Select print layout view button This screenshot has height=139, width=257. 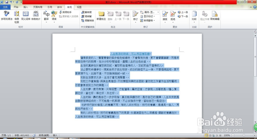point(207,135)
